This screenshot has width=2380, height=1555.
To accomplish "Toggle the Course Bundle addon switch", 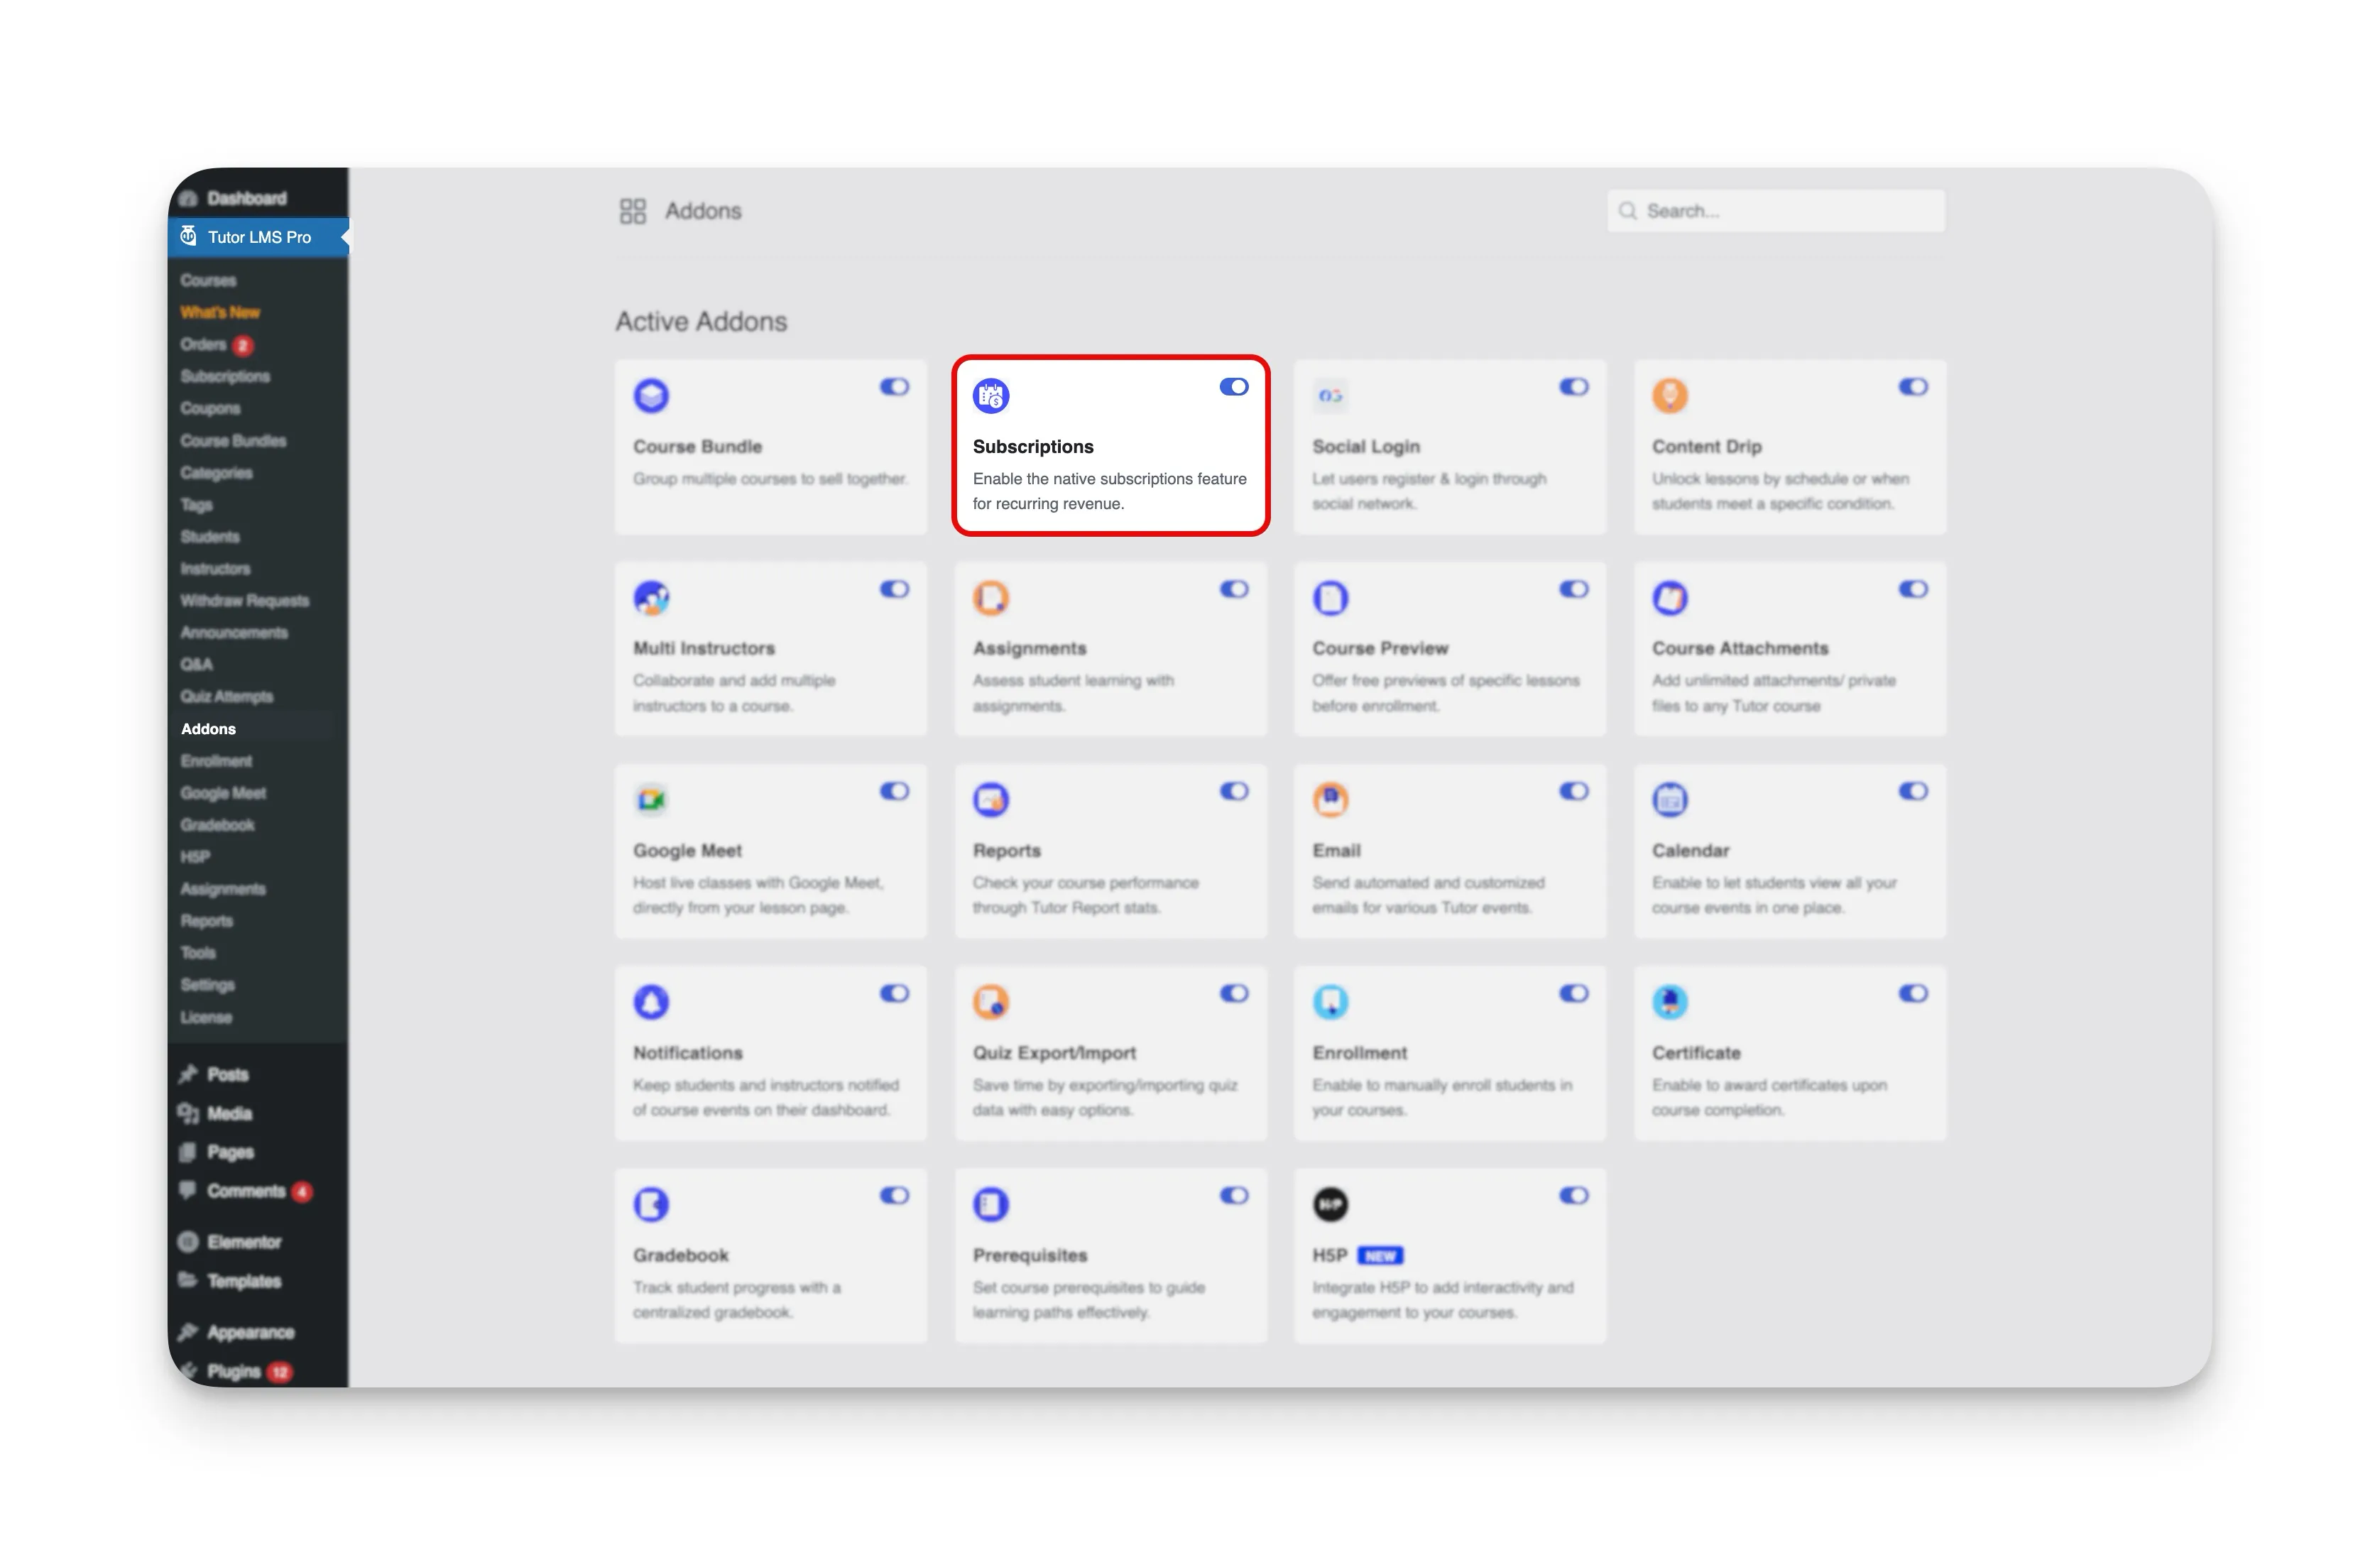I will pyautogui.click(x=894, y=387).
